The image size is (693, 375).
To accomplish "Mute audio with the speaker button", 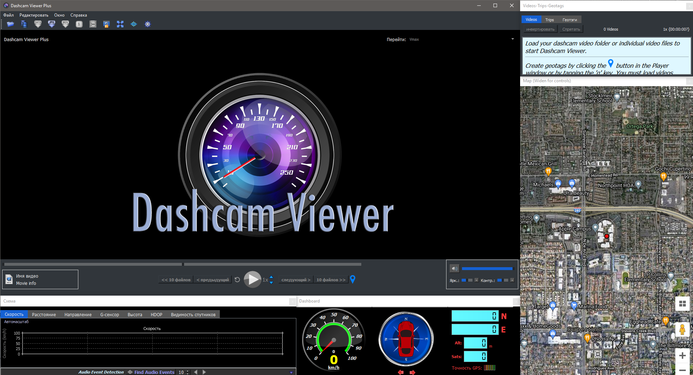I will [x=454, y=269].
